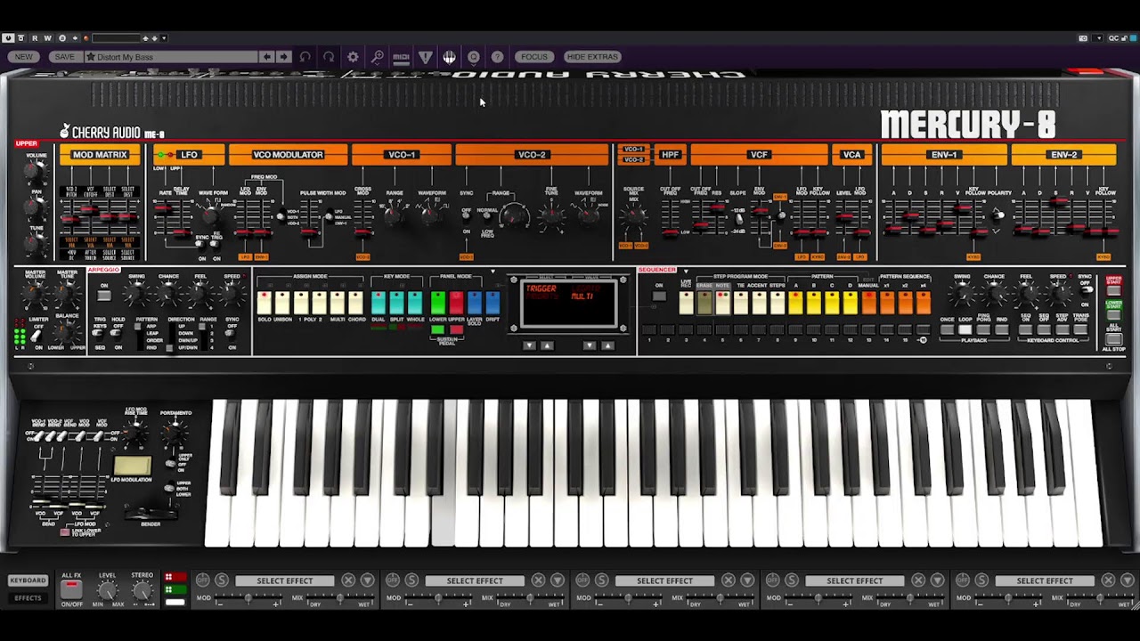
Task: Click the S icon of first effect slot
Action: pos(222,580)
